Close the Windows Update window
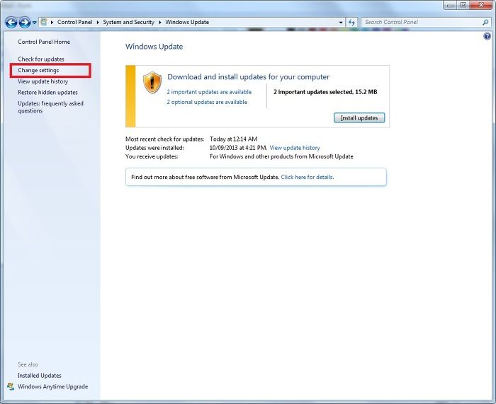The height and width of the screenshot is (404, 496). pyautogui.click(x=481, y=5)
